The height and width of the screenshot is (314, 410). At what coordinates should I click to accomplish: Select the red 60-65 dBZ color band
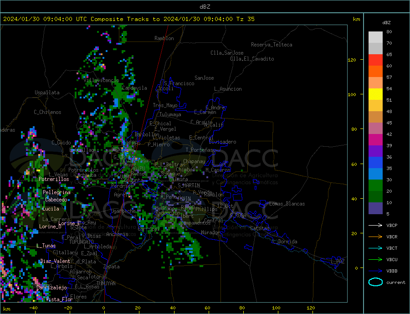pos(375,60)
